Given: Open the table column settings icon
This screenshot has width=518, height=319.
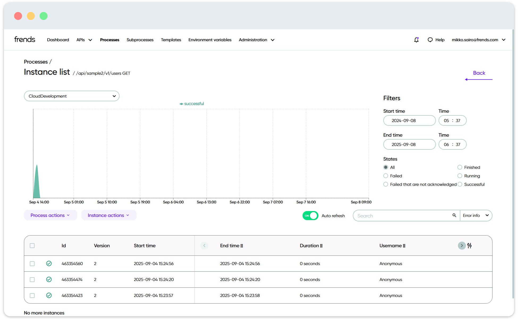Looking at the screenshot, I should pos(469,246).
